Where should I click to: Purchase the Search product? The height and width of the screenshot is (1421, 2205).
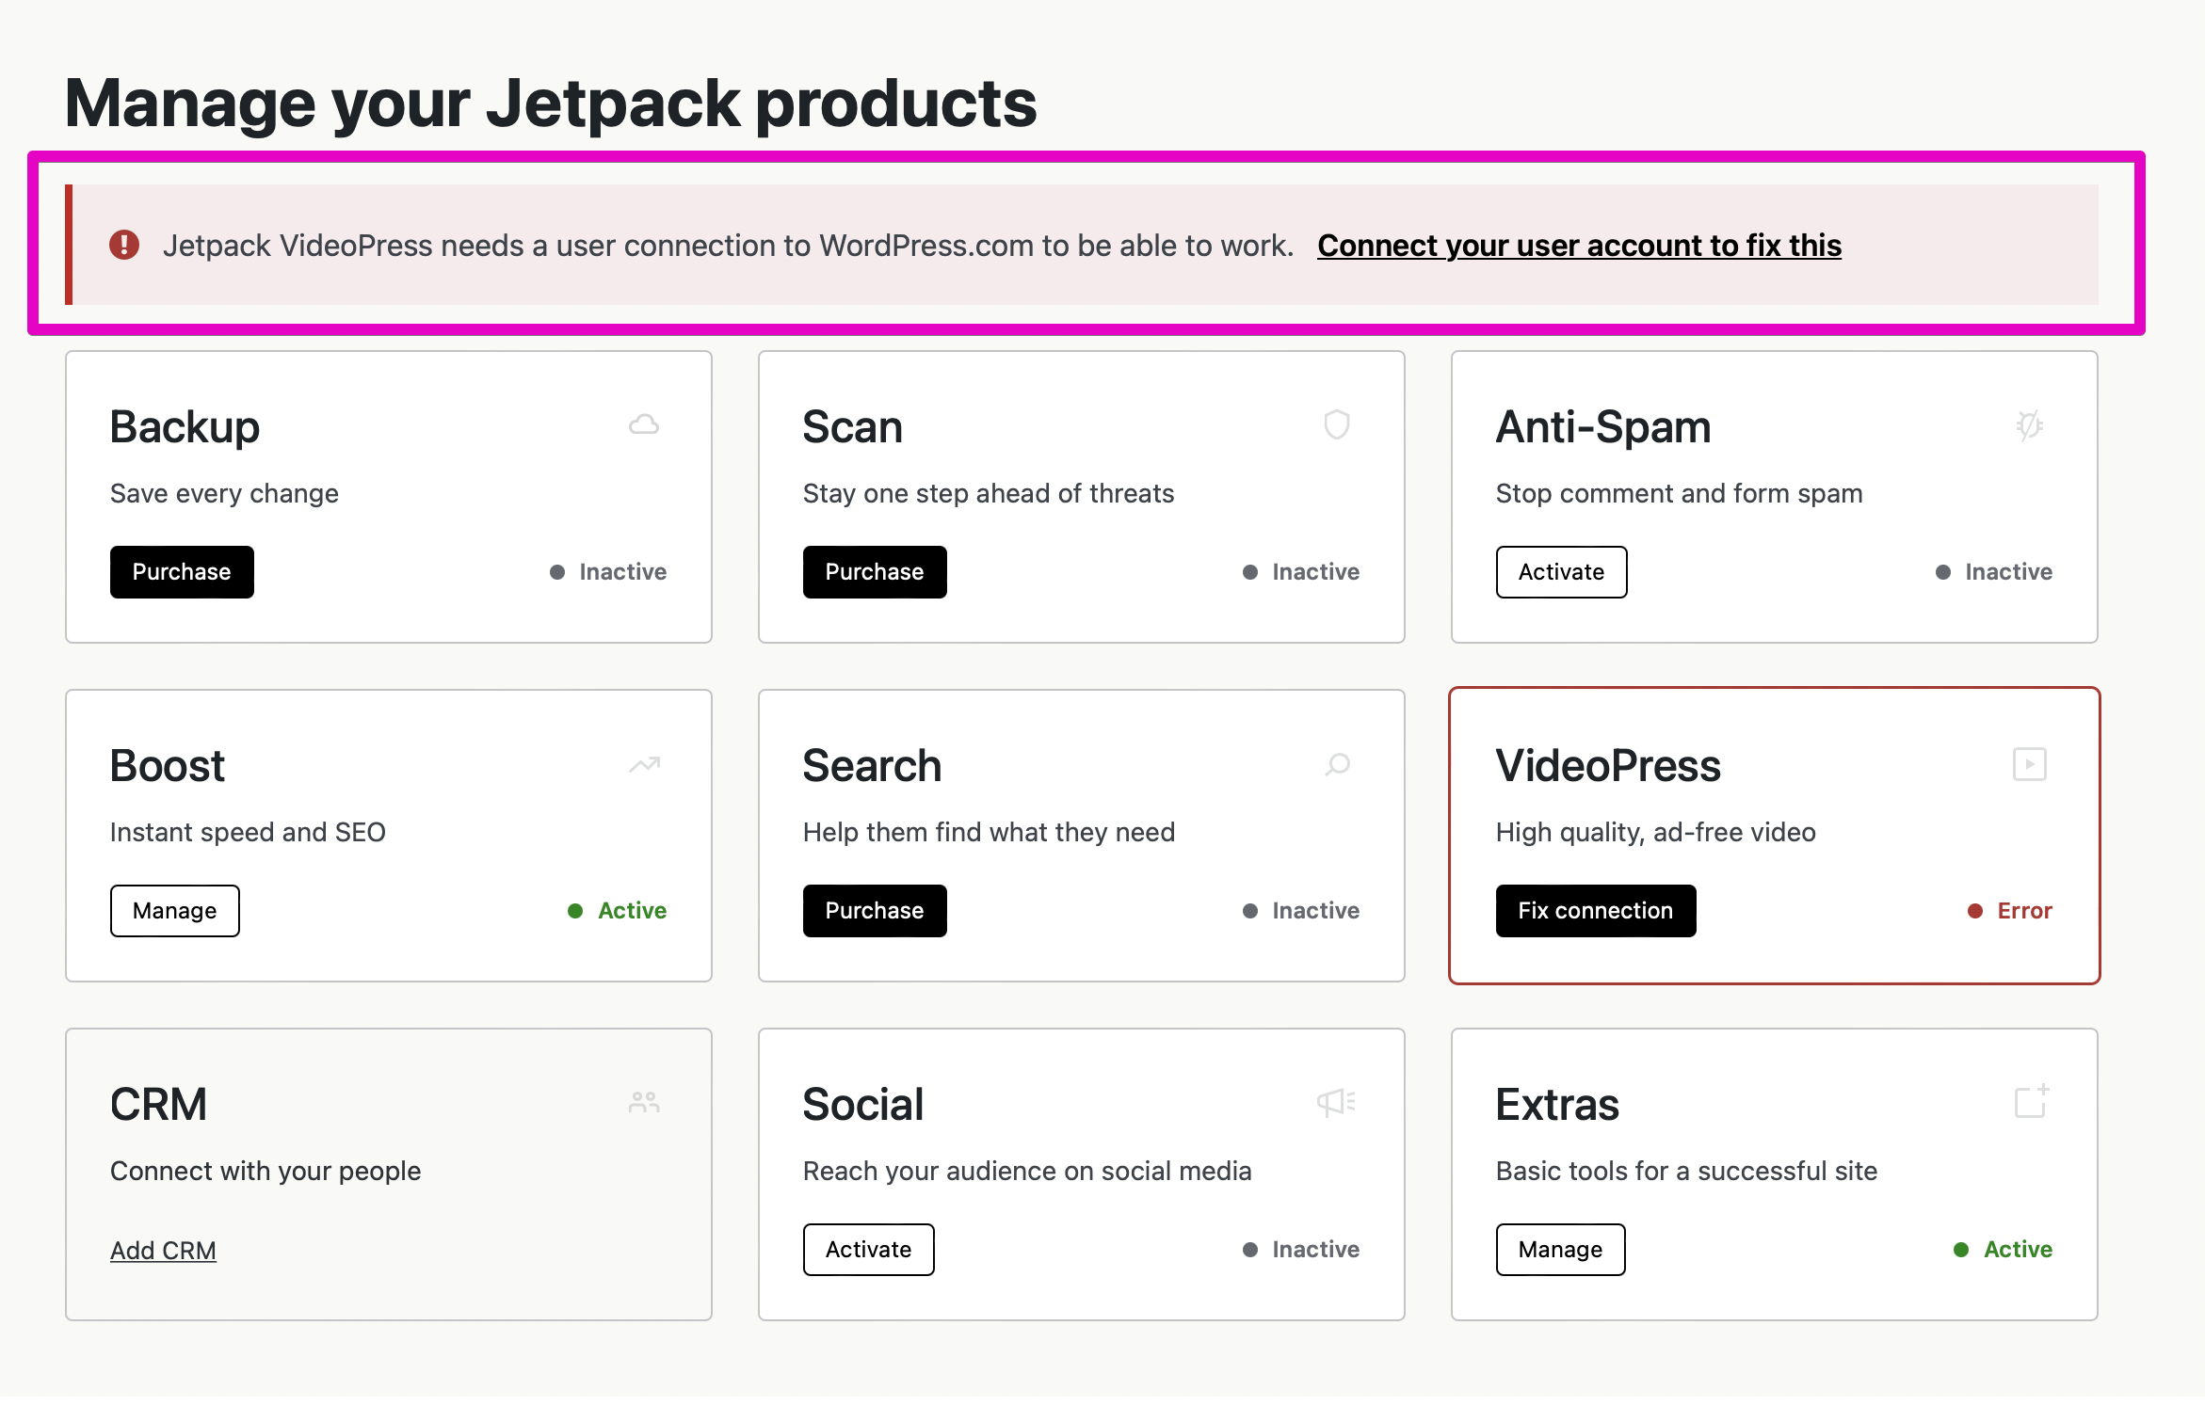pos(875,911)
